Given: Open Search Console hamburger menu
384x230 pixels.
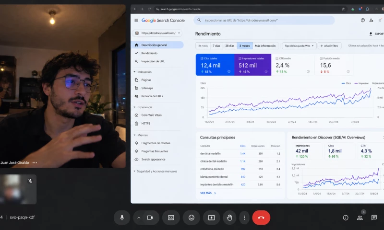Looking at the screenshot, I should click(136, 20).
